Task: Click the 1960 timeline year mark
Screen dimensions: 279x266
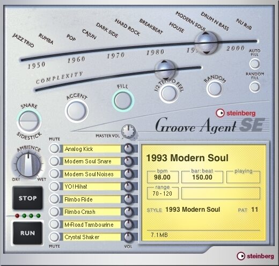Action: click(76, 60)
